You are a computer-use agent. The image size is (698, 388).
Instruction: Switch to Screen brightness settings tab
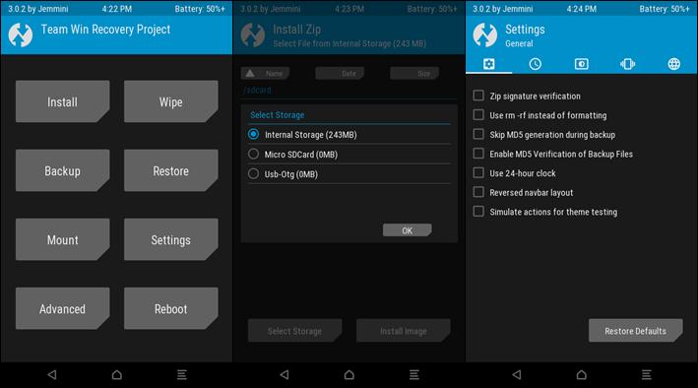click(582, 64)
